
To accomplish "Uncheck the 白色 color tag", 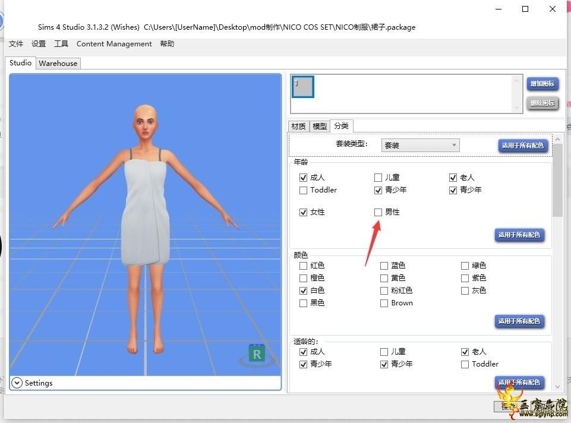I will (303, 291).
